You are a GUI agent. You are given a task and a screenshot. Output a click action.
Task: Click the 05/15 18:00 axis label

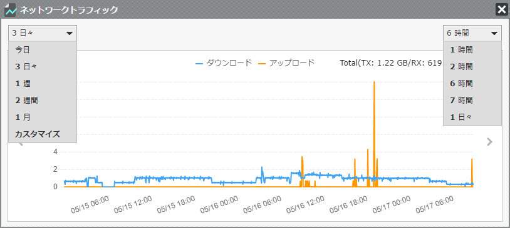click(x=176, y=205)
